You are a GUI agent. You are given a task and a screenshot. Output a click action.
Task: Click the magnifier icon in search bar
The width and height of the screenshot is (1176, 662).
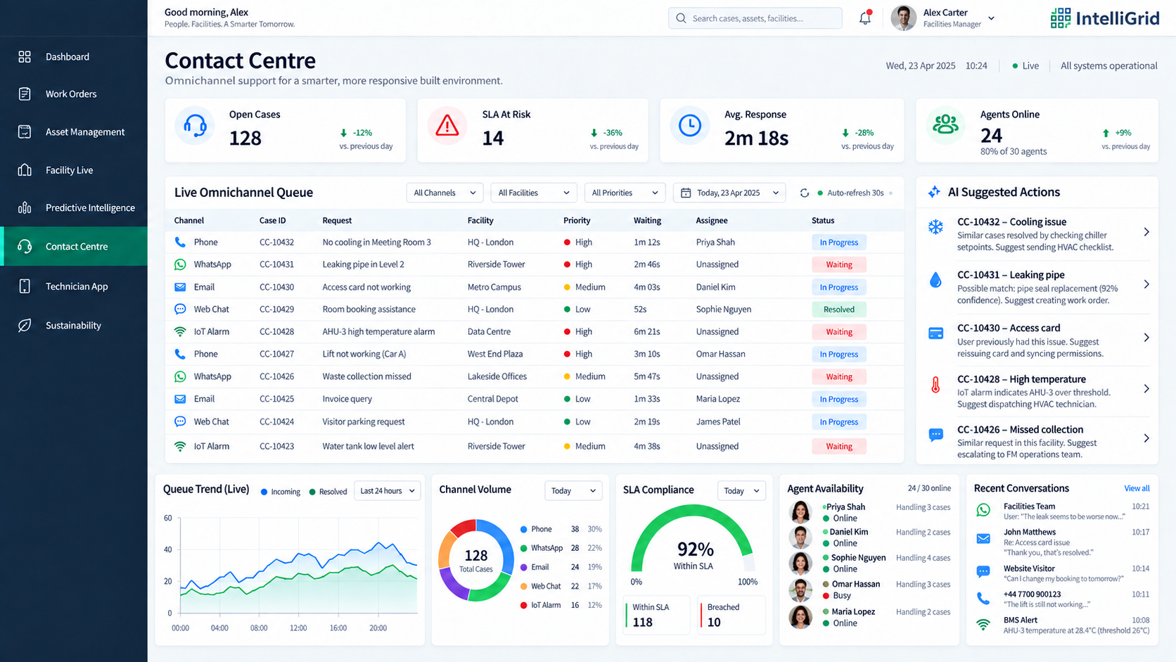[x=681, y=18]
